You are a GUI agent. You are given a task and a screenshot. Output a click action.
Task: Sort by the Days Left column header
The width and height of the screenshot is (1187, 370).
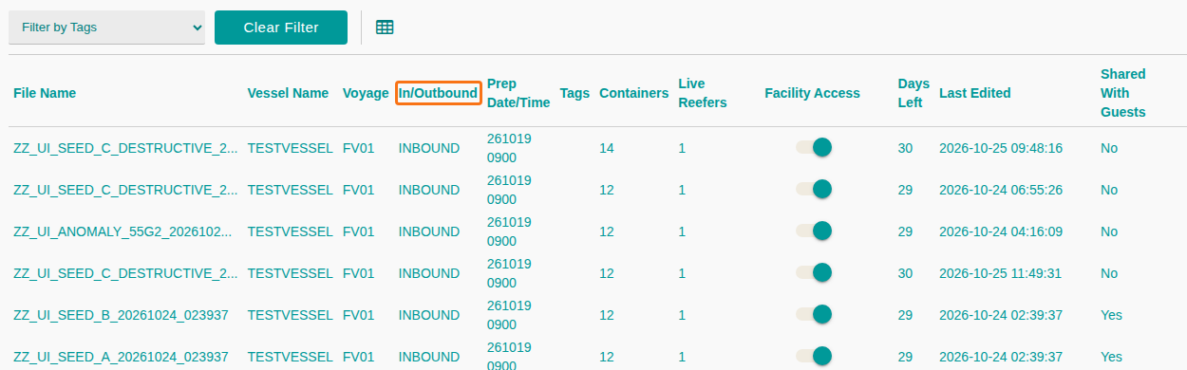pyautogui.click(x=914, y=93)
